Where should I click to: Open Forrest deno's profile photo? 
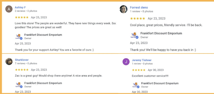123,9
